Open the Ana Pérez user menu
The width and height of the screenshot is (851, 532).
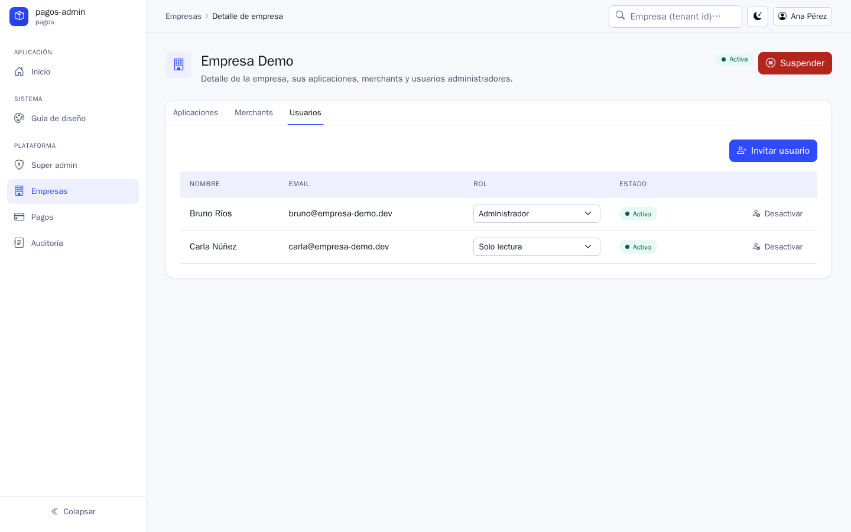[x=803, y=17]
